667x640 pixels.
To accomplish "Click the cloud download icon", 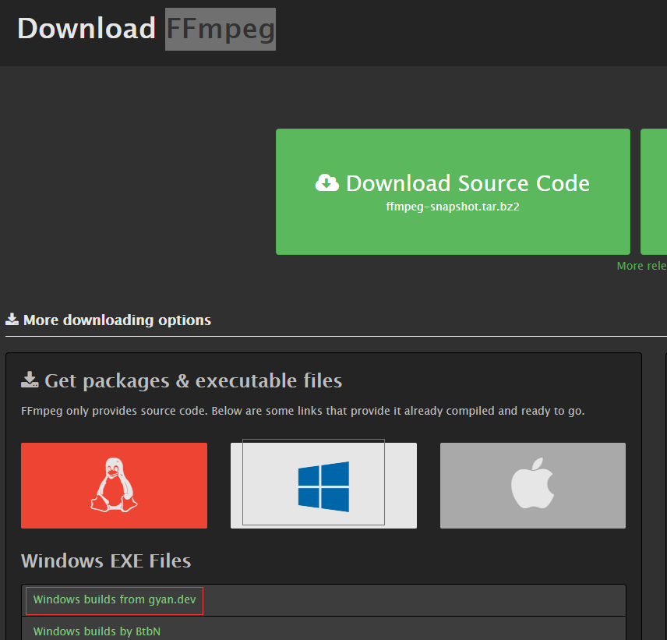I will click(326, 183).
